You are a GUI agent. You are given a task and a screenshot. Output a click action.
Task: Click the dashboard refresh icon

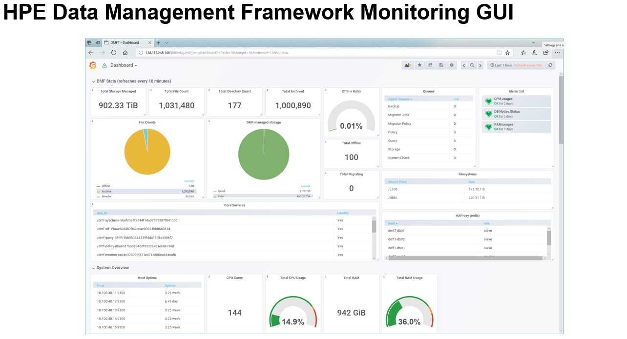tap(550, 65)
